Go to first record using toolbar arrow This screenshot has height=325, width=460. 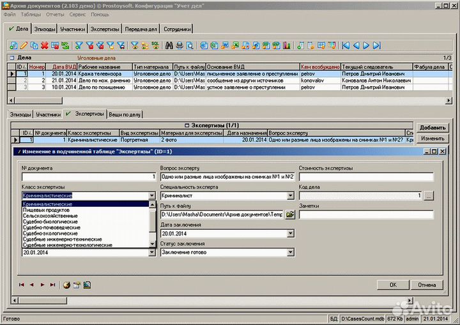point(346,45)
